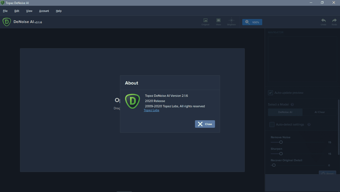Click the Original view icon in the toolbar
This screenshot has height=192, width=340.
coord(205,20)
